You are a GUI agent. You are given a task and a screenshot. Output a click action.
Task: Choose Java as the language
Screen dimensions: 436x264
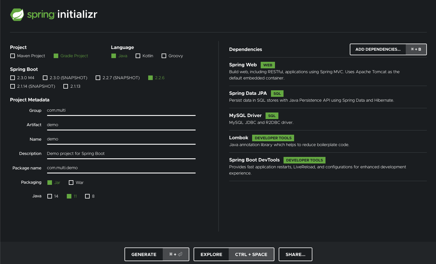[x=119, y=56]
